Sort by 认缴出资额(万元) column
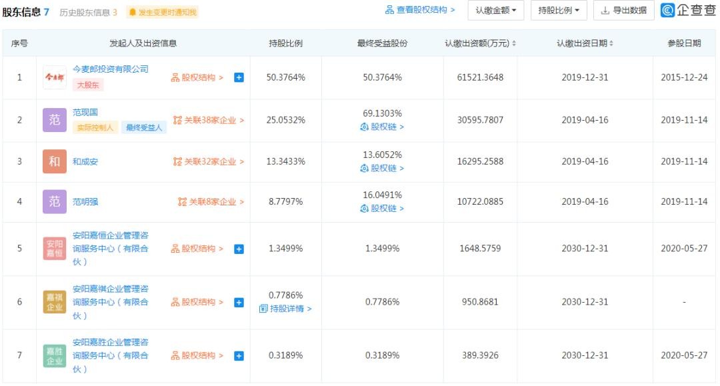 coord(481,43)
